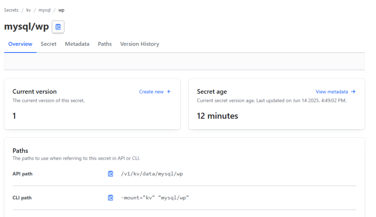Click the plus icon beside Create new
Image resolution: width=376 pixels, height=217 pixels.
(x=169, y=91)
